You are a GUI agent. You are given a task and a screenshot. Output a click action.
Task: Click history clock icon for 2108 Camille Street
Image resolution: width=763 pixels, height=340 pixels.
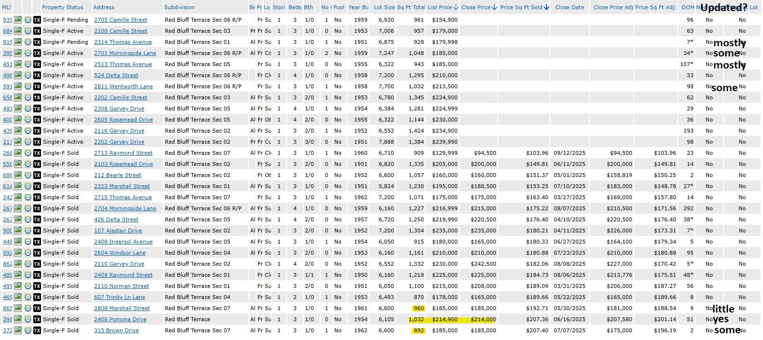coord(27,31)
